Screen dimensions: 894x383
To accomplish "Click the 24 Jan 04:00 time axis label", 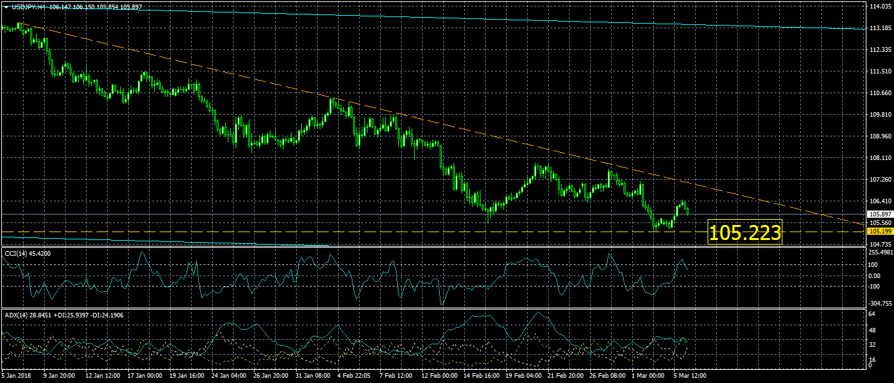I will coord(230,376).
